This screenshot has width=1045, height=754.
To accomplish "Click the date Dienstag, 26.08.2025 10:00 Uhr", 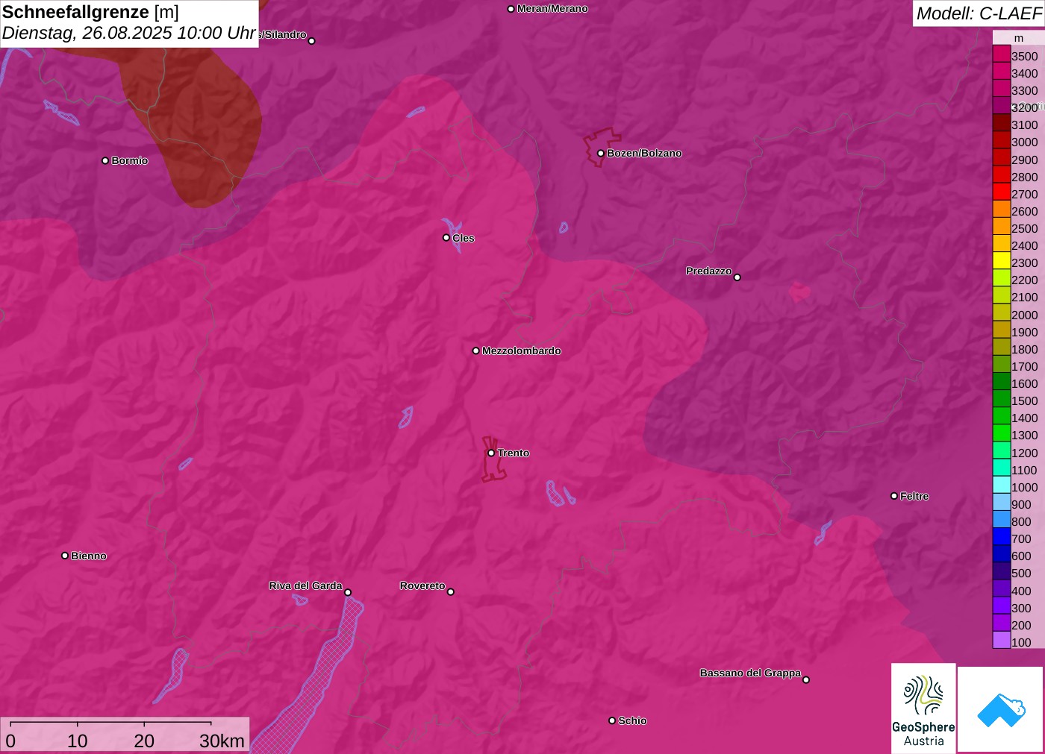I will (129, 33).
